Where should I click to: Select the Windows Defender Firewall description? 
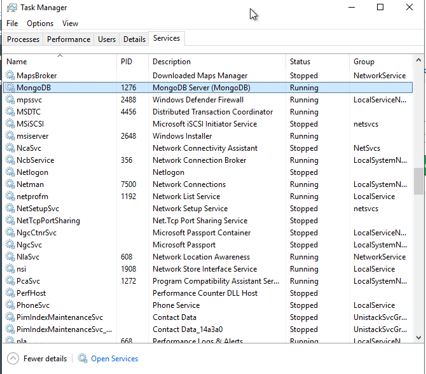[x=198, y=100]
